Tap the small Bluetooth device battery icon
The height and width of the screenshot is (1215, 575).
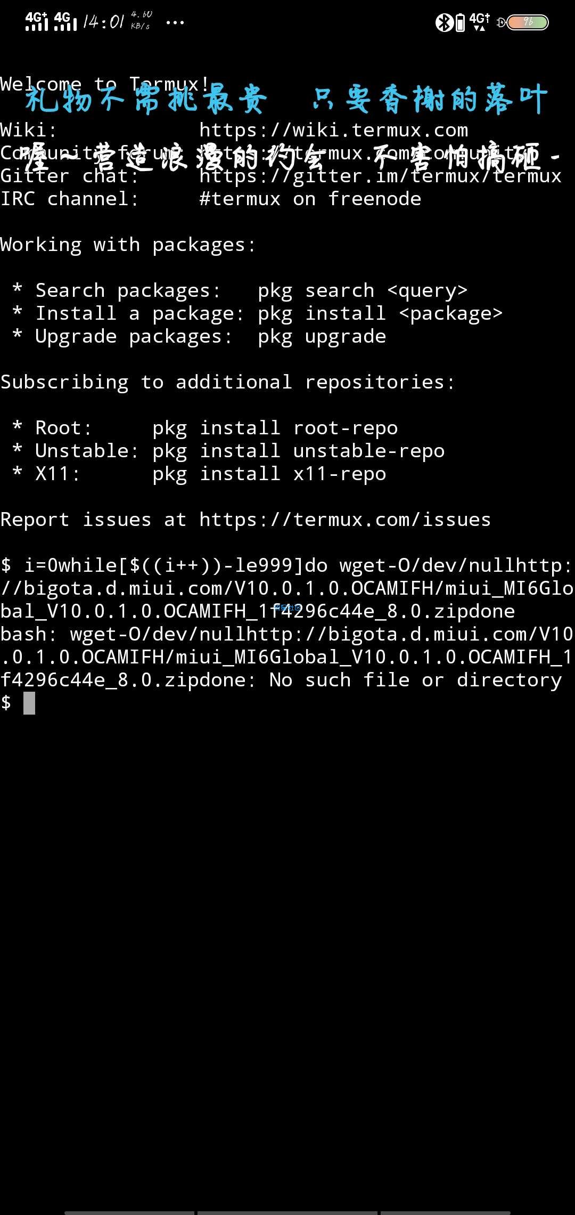[x=460, y=22]
